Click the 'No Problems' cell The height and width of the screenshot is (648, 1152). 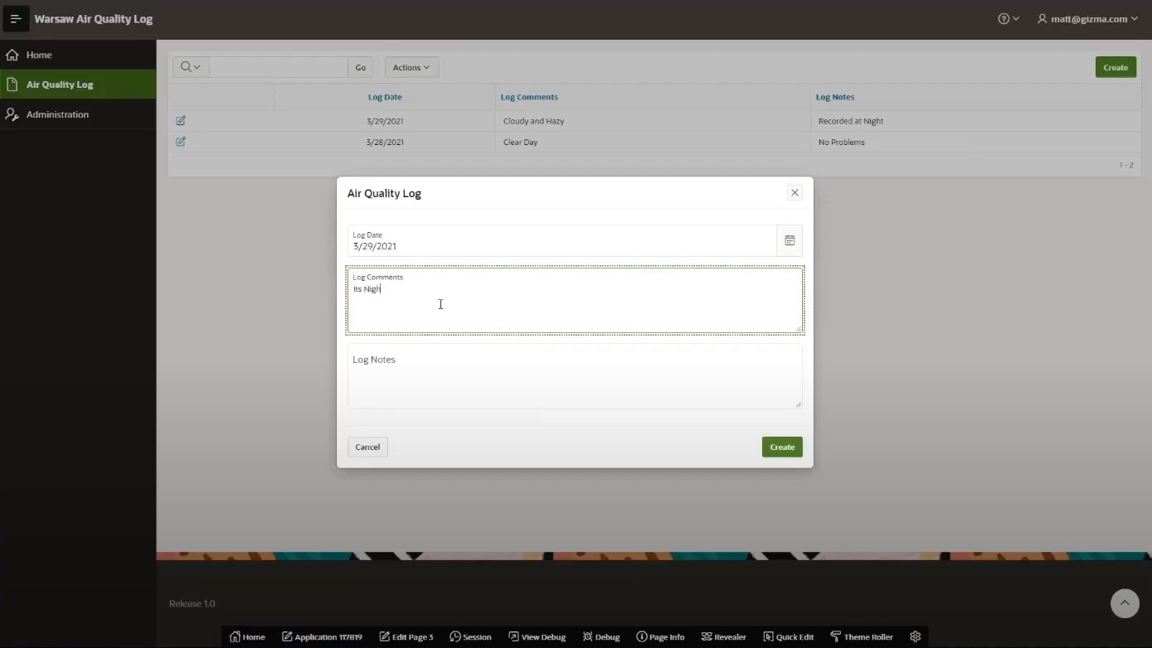pyautogui.click(x=975, y=142)
